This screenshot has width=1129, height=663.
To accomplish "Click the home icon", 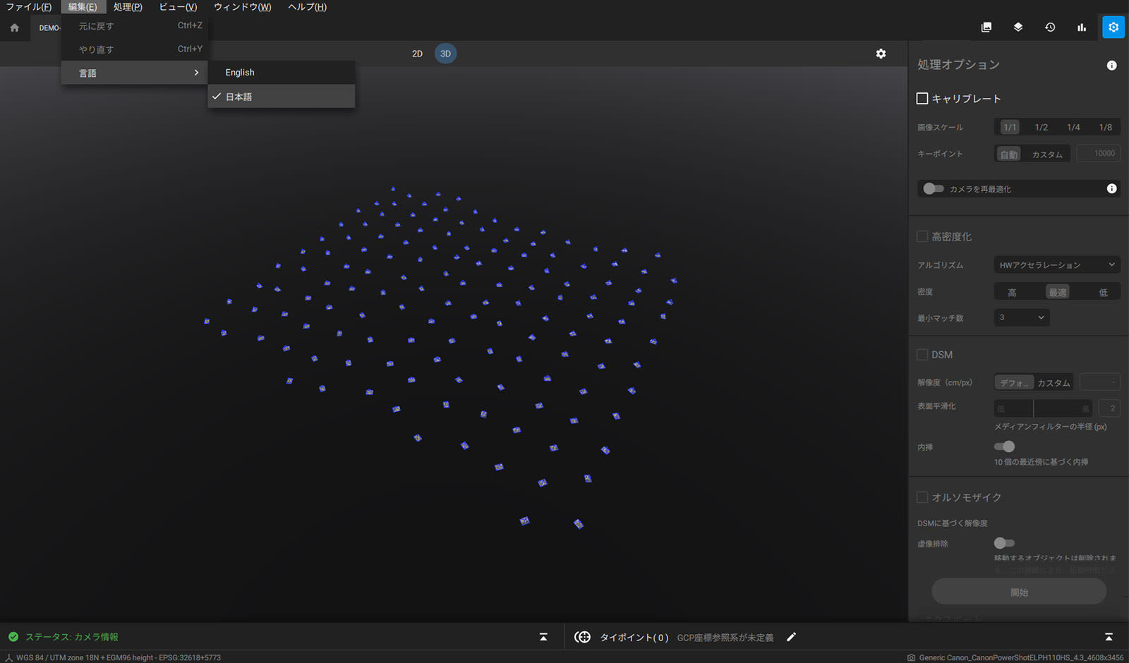I will pyautogui.click(x=14, y=28).
